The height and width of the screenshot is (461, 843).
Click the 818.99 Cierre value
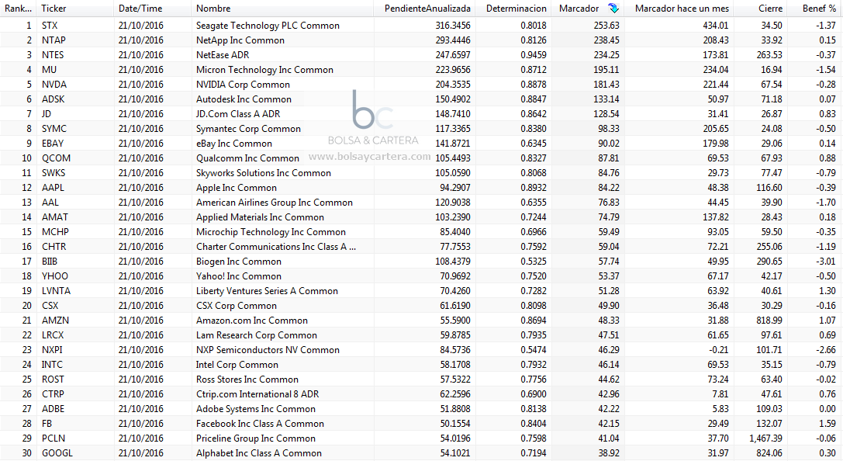click(x=769, y=320)
